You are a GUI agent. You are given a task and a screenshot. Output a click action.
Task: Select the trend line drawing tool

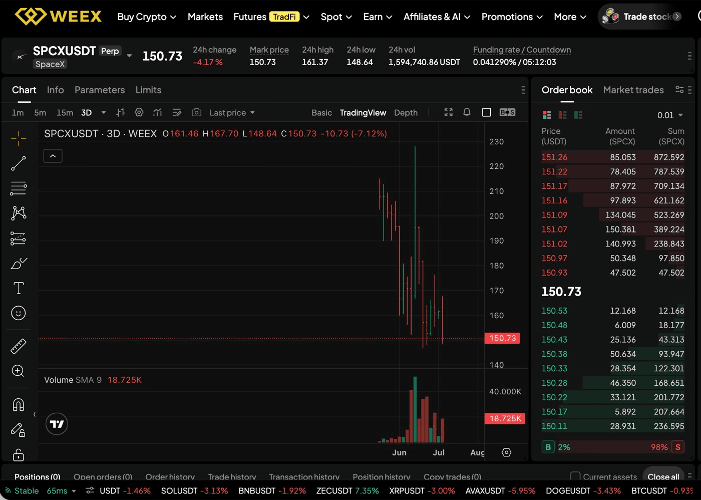19,163
